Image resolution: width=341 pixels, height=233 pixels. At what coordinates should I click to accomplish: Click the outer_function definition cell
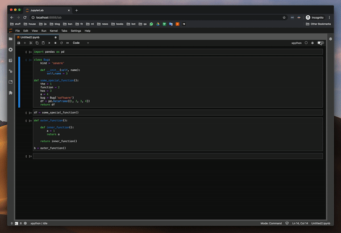tap(178, 134)
